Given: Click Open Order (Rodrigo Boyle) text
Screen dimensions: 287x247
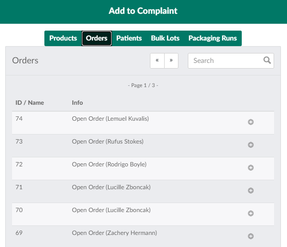Looking at the screenshot, I should [x=109, y=164].
